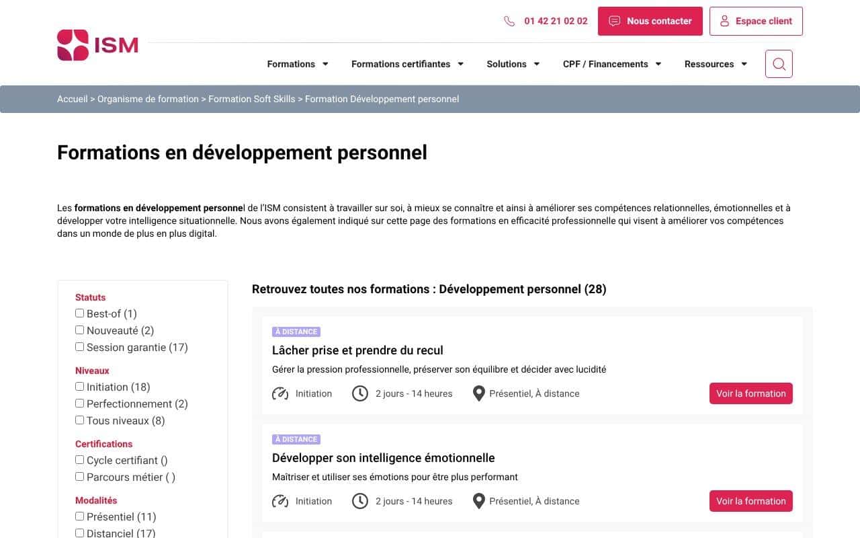Viewport: 860px width, 538px height.
Task: Select the Initiation level checkbox
Action: click(x=80, y=387)
